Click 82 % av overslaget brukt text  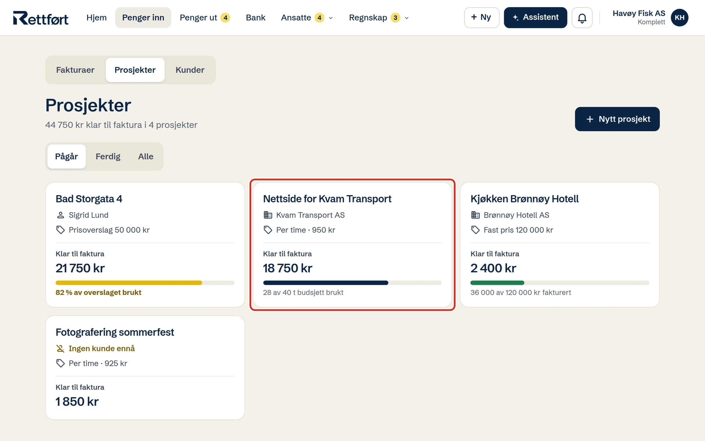(98, 293)
